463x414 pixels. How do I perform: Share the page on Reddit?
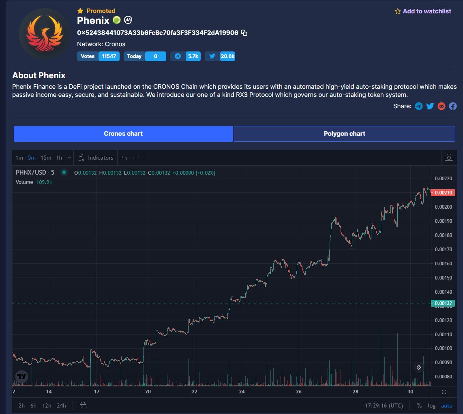point(441,106)
